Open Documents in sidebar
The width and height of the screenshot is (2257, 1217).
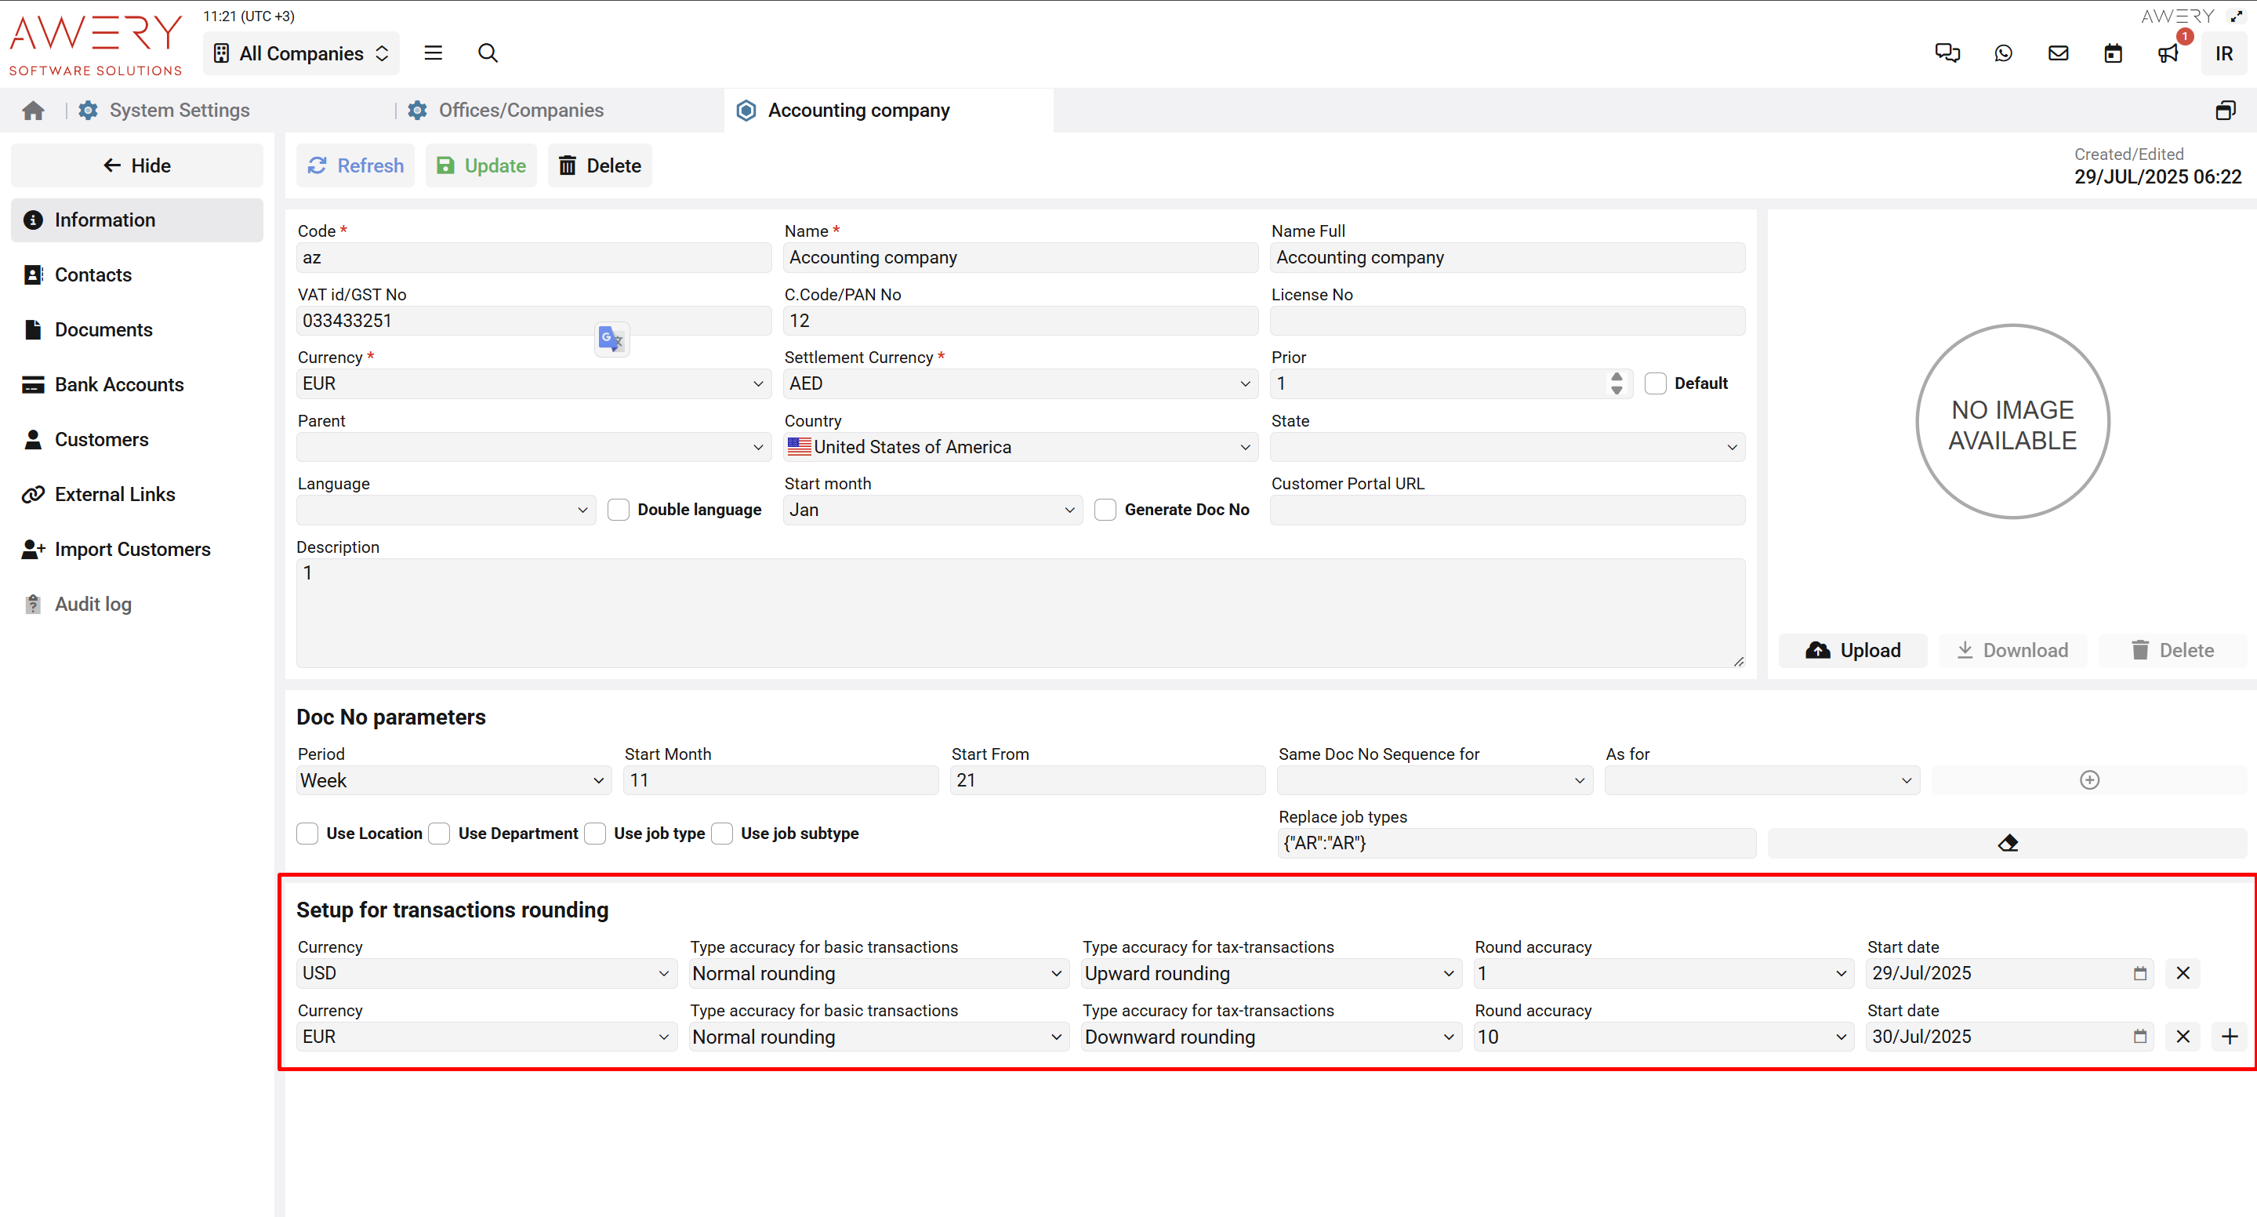pyautogui.click(x=136, y=329)
